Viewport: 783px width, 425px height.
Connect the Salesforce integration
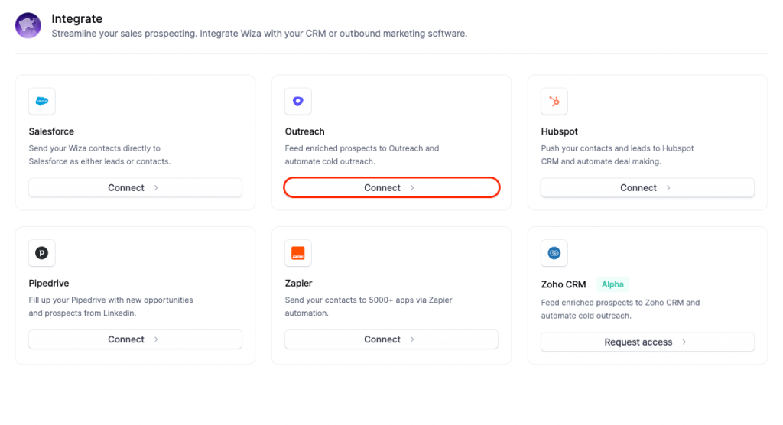(x=135, y=187)
